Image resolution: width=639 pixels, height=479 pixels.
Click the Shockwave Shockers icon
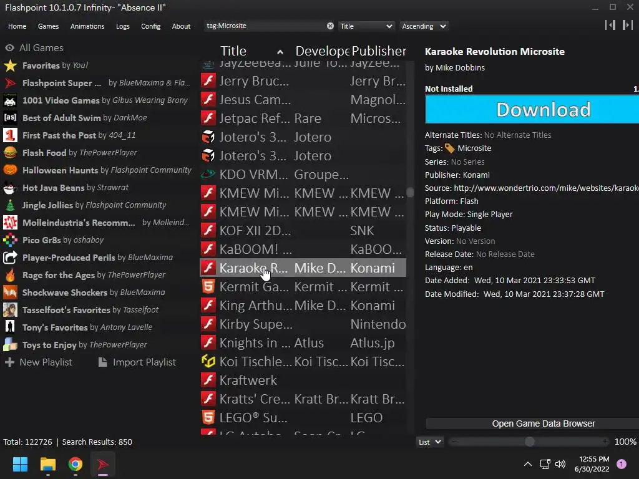pyautogui.click(x=10, y=293)
